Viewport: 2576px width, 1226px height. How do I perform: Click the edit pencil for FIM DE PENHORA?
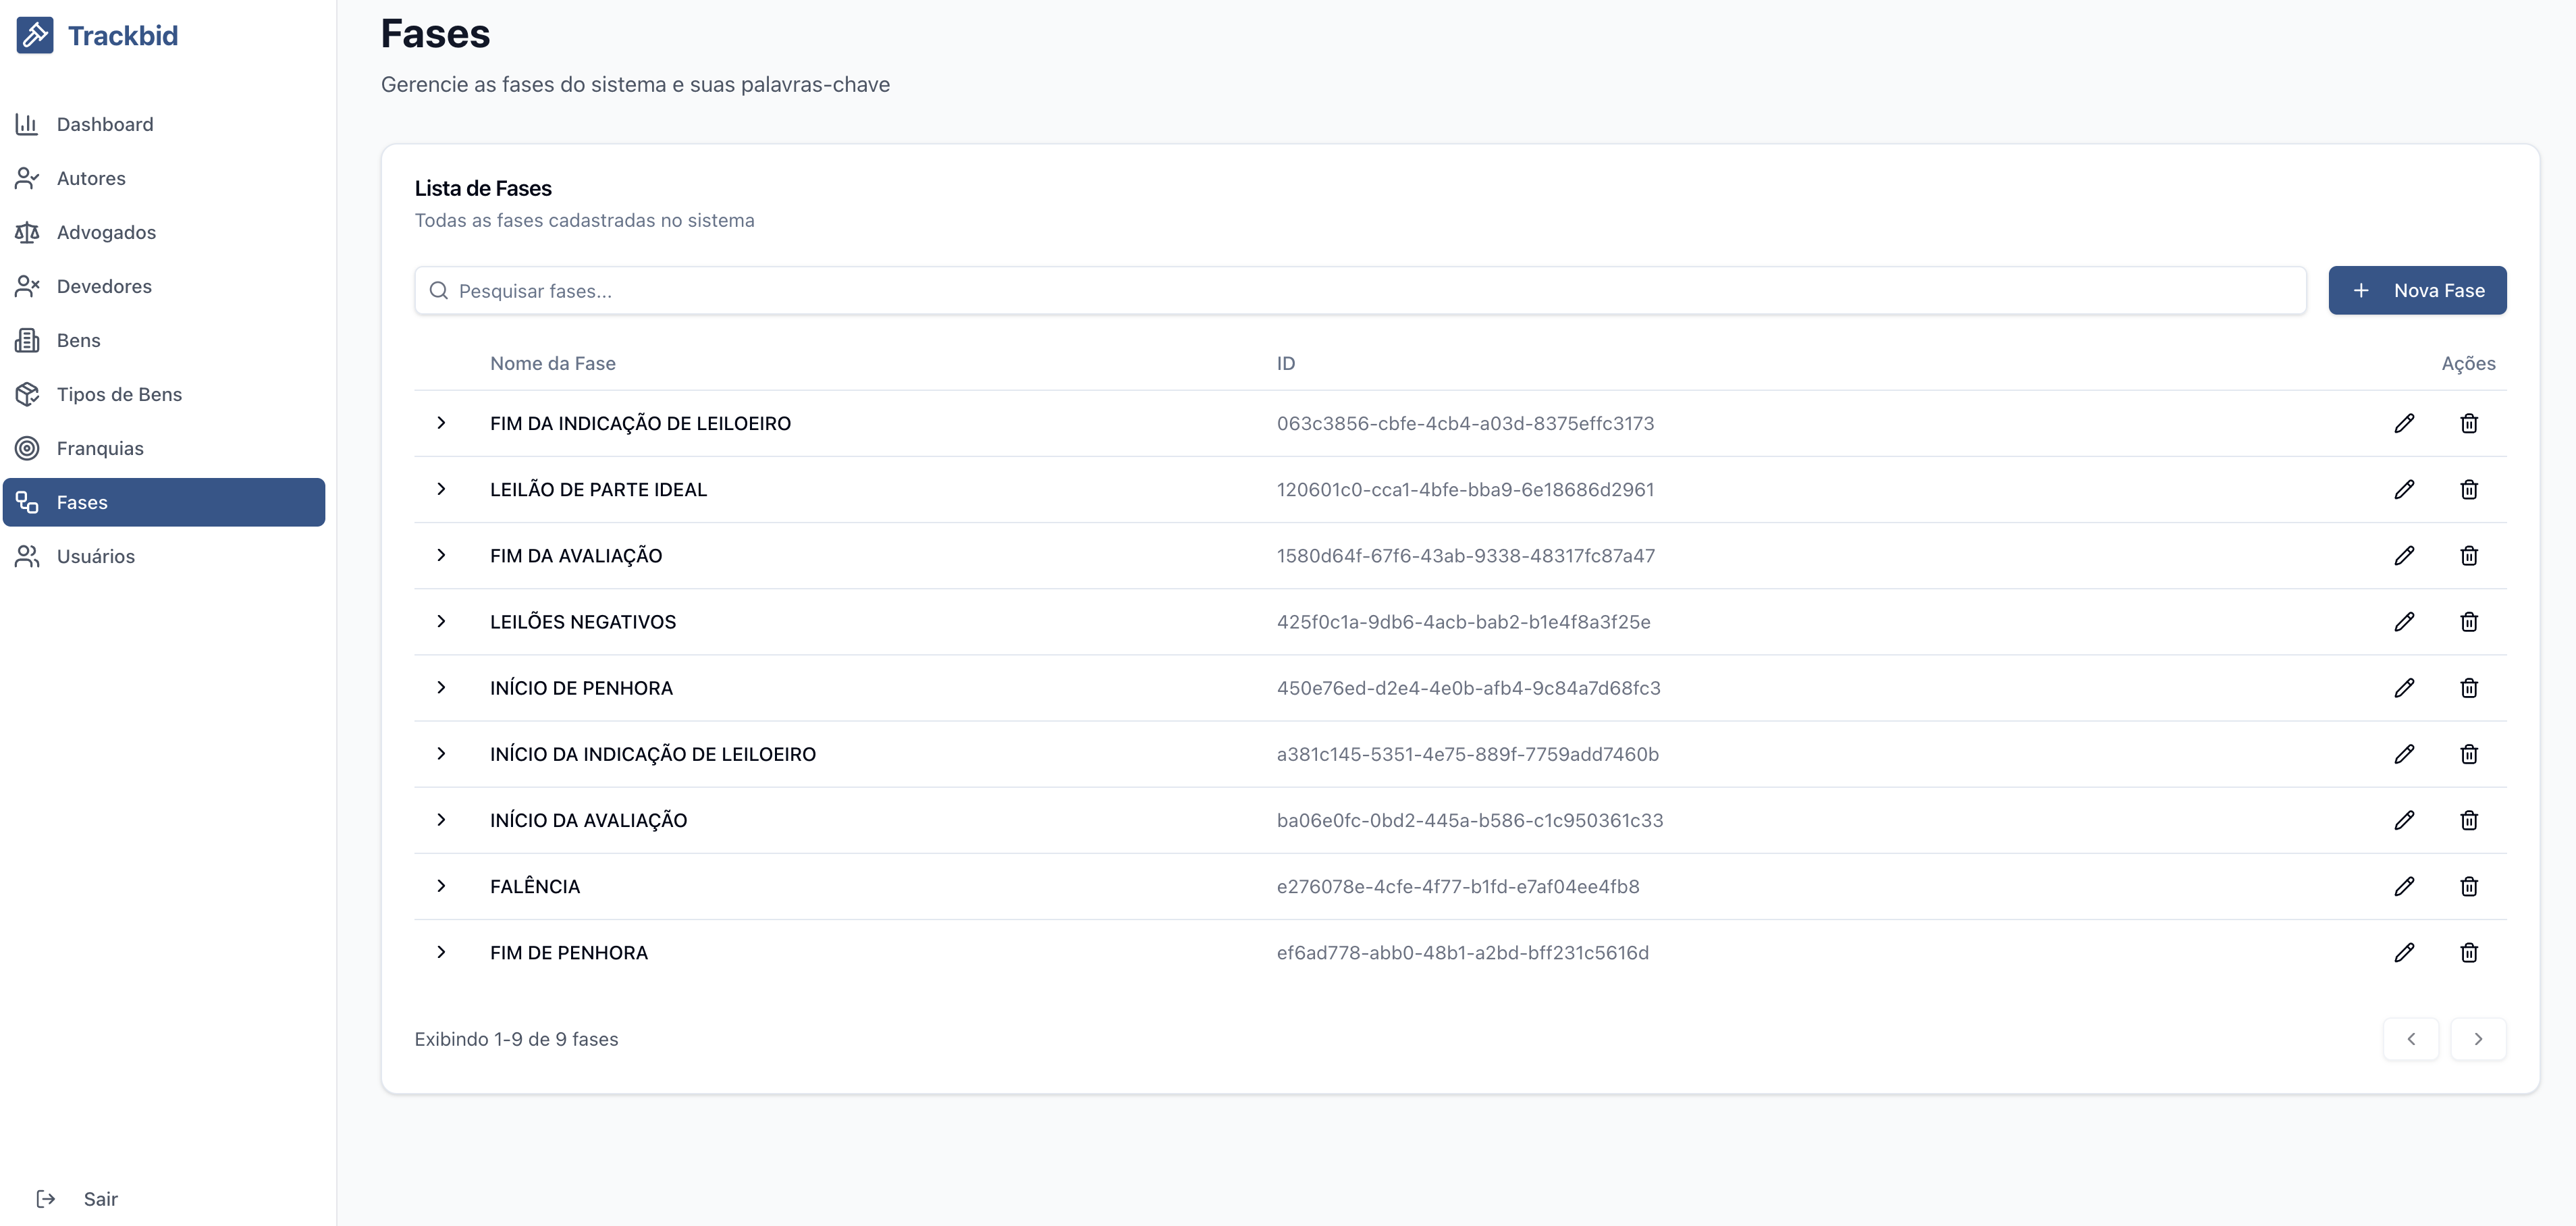pos(2405,952)
